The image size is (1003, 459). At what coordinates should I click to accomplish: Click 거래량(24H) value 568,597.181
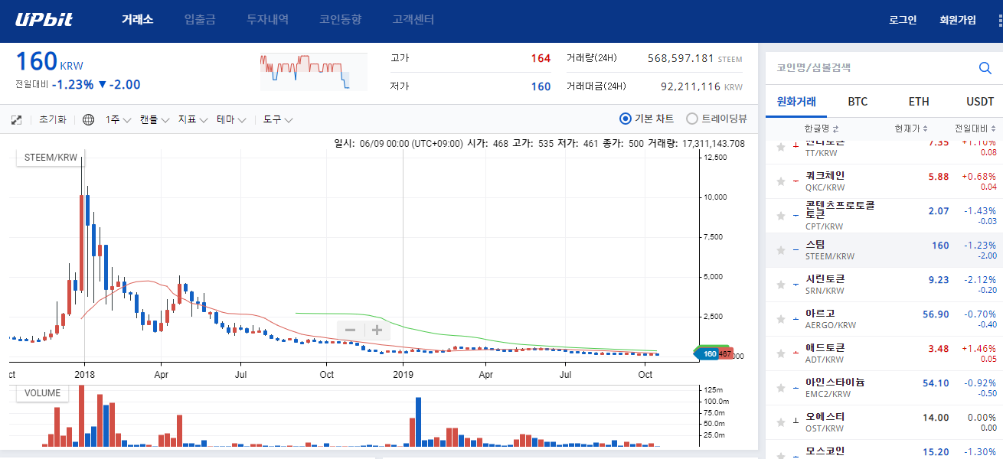(681, 58)
